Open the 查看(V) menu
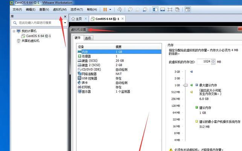This screenshot has width=242, height=151. tap(44, 9)
